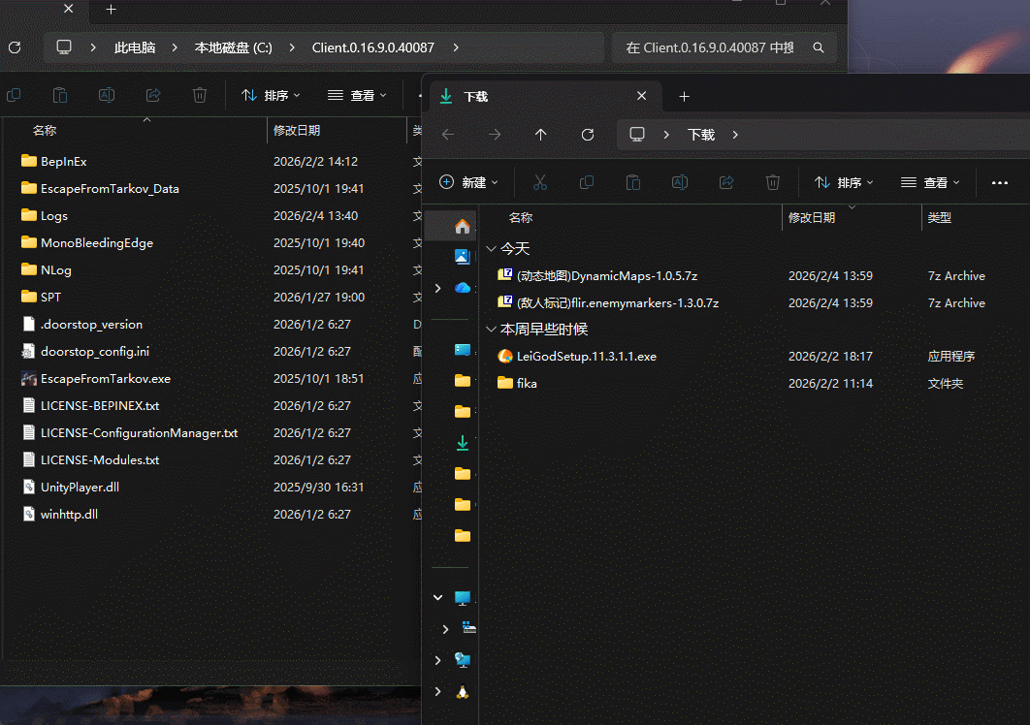Image resolution: width=1030 pixels, height=725 pixels.
Task: Select the 下载 tab
Action: [x=533, y=96]
